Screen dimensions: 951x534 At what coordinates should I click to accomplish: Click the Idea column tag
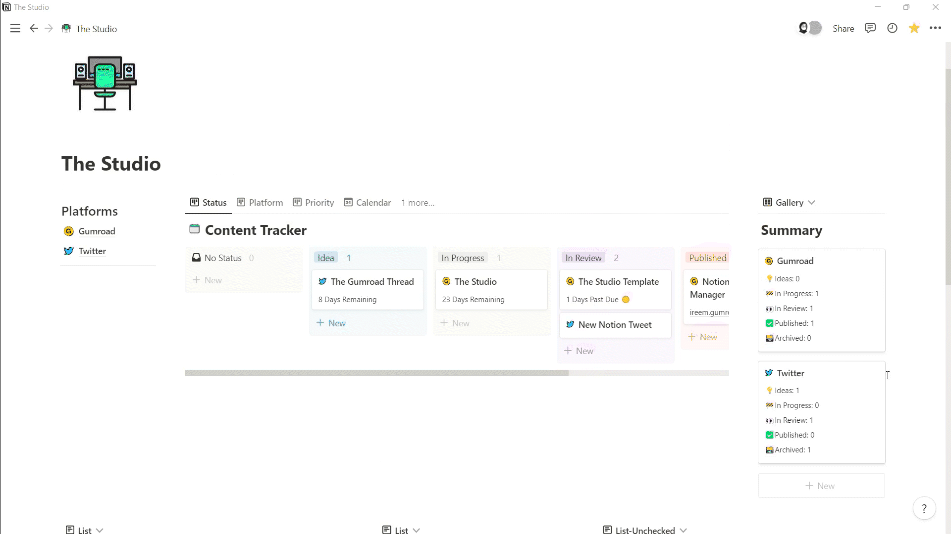coord(326,258)
